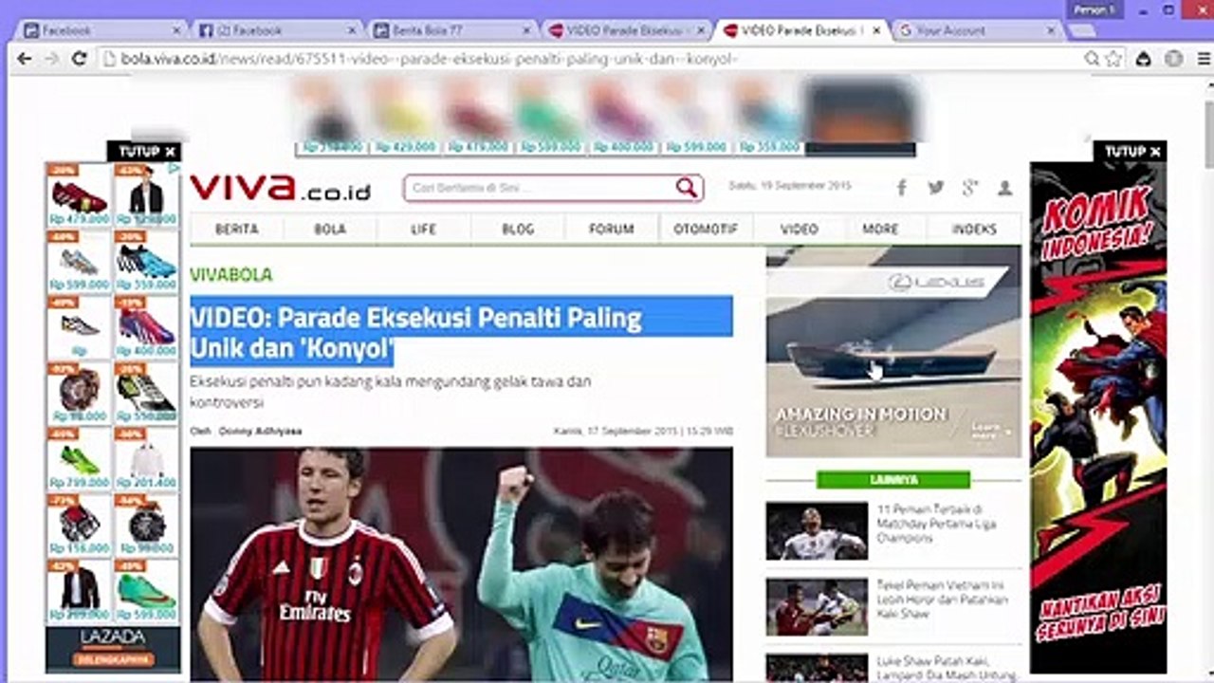This screenshot has width=1214, height=683.
Task: Click the search magnifier on viva site
Action: pos(686,188)
